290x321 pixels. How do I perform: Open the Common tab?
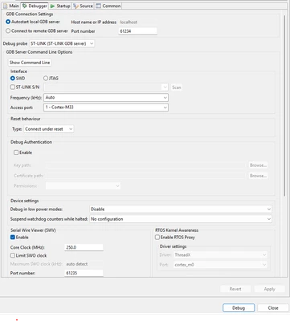[x=108, y=6]
